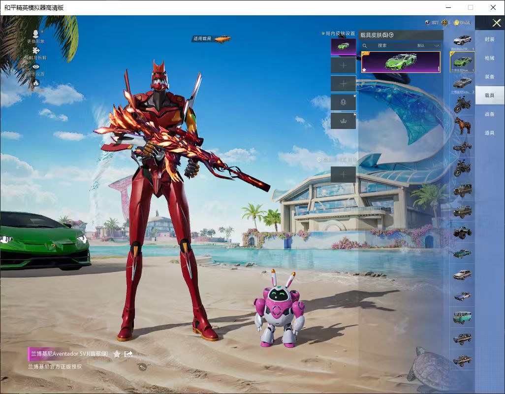Select the grey sports car vehicle thumbnail
Viewport: 505px width, 394px height.
pyautogui.click(x=463, y=83)
